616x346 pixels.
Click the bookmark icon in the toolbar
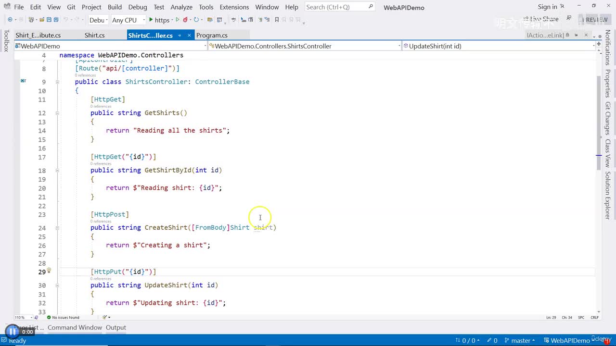coord(277,20)
